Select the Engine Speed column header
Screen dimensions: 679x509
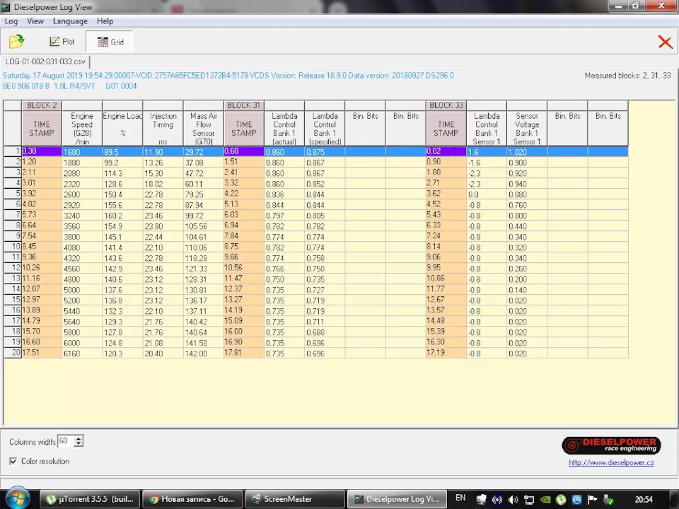tap(82, 129)
